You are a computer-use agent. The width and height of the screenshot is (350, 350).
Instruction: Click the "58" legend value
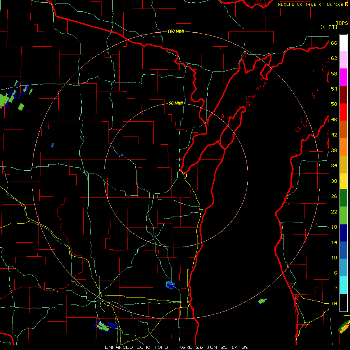(x=334, y=73)
